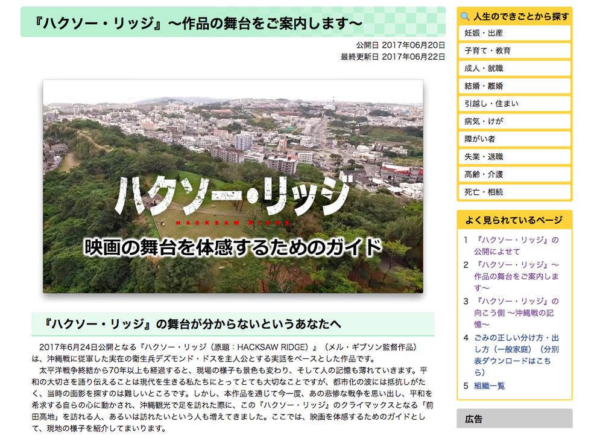
Task: Go to 結婚・離婚 page
Action: (x=514, y=86)
